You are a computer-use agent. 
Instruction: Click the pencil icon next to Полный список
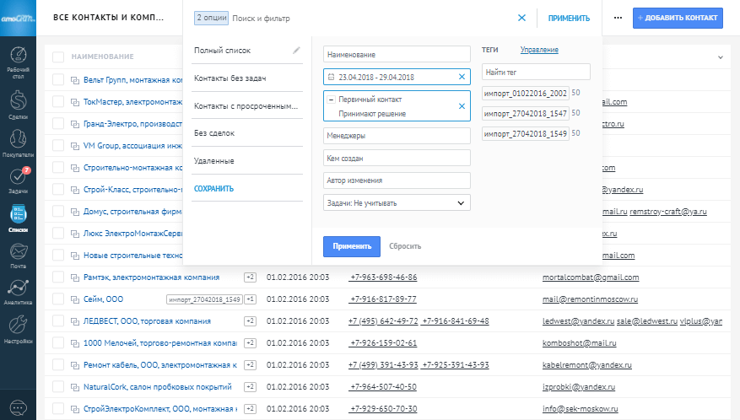[296, 51]
